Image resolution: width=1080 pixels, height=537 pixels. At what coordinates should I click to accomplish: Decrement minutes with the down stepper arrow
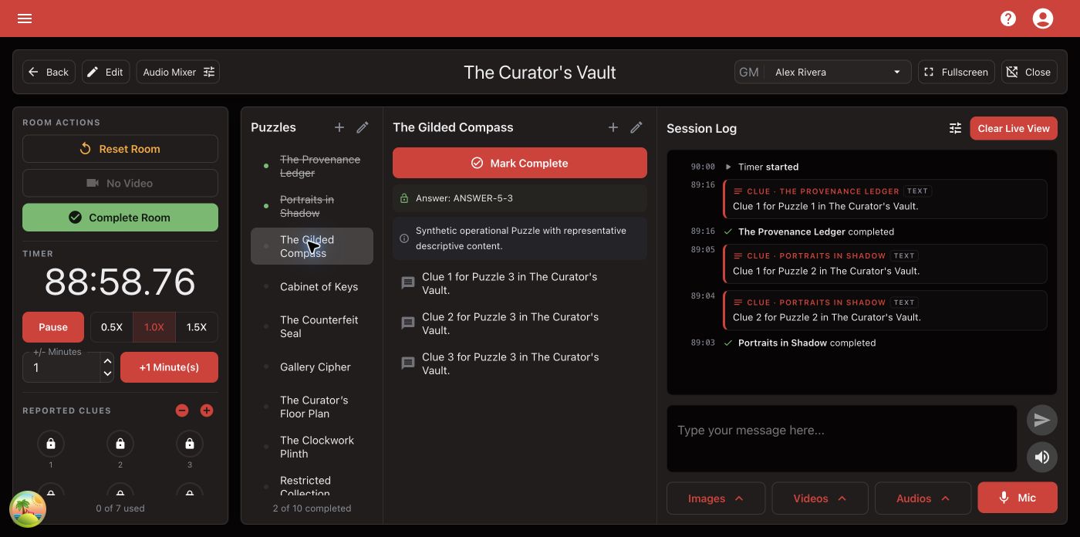click(107, 374)
